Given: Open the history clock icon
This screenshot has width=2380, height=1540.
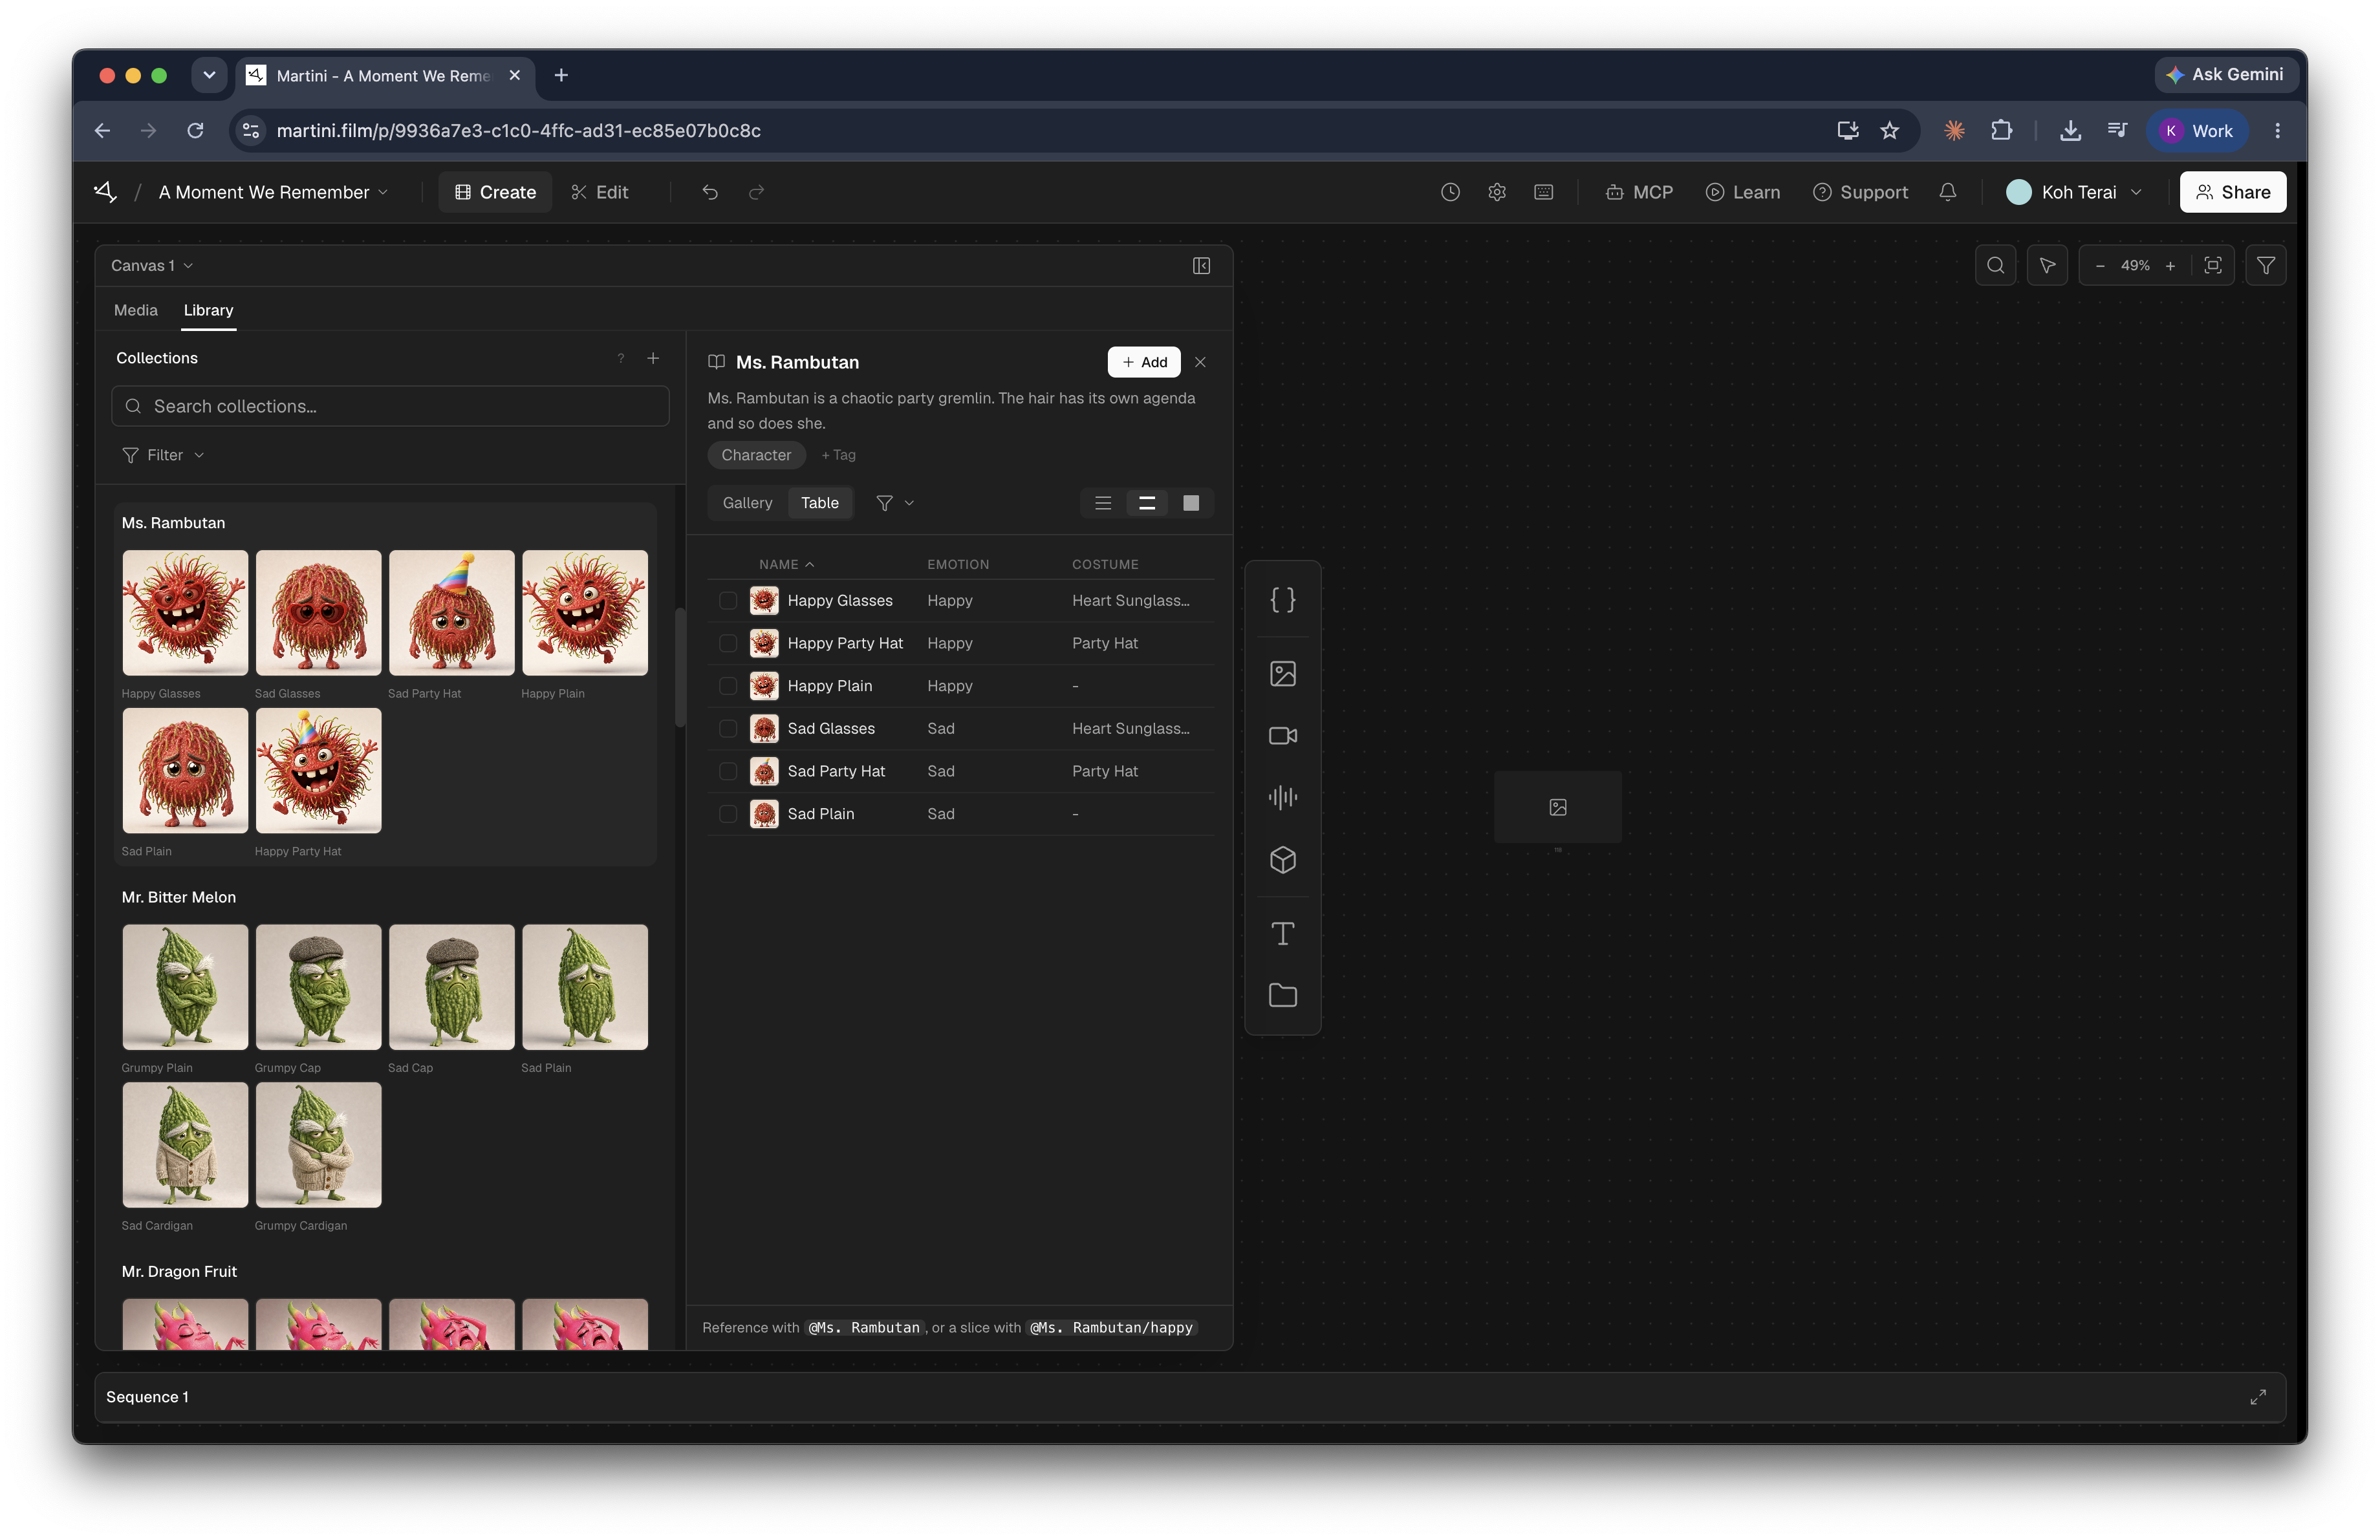Looking at the screenshot, I should (x=1450, y=192).
